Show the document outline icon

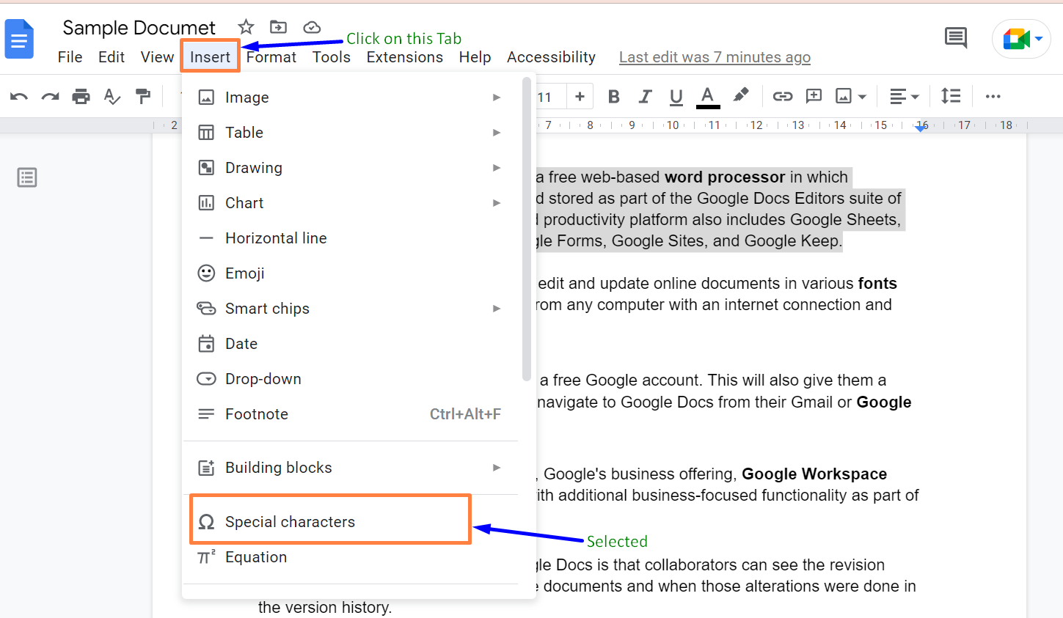click(x=27, y=177)
